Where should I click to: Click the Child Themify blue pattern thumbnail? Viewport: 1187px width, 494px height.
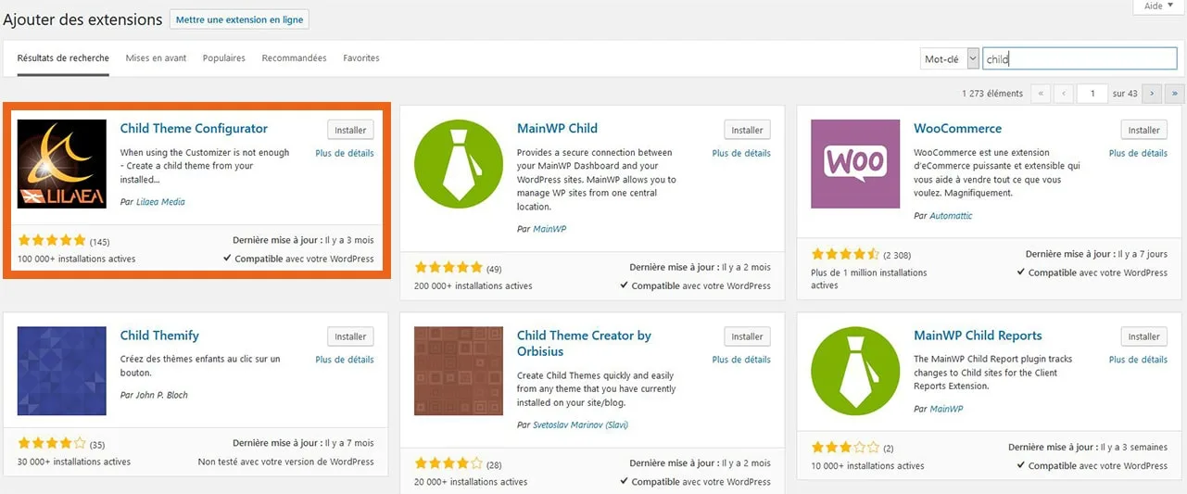click(62, 371)
